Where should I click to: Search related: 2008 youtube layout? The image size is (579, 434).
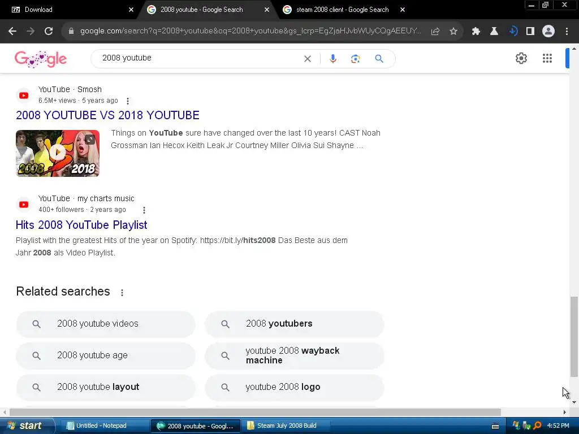(106, 387)
